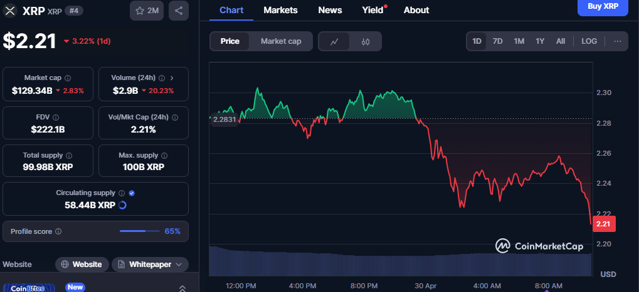Click the $2.9B volume value

125,91
